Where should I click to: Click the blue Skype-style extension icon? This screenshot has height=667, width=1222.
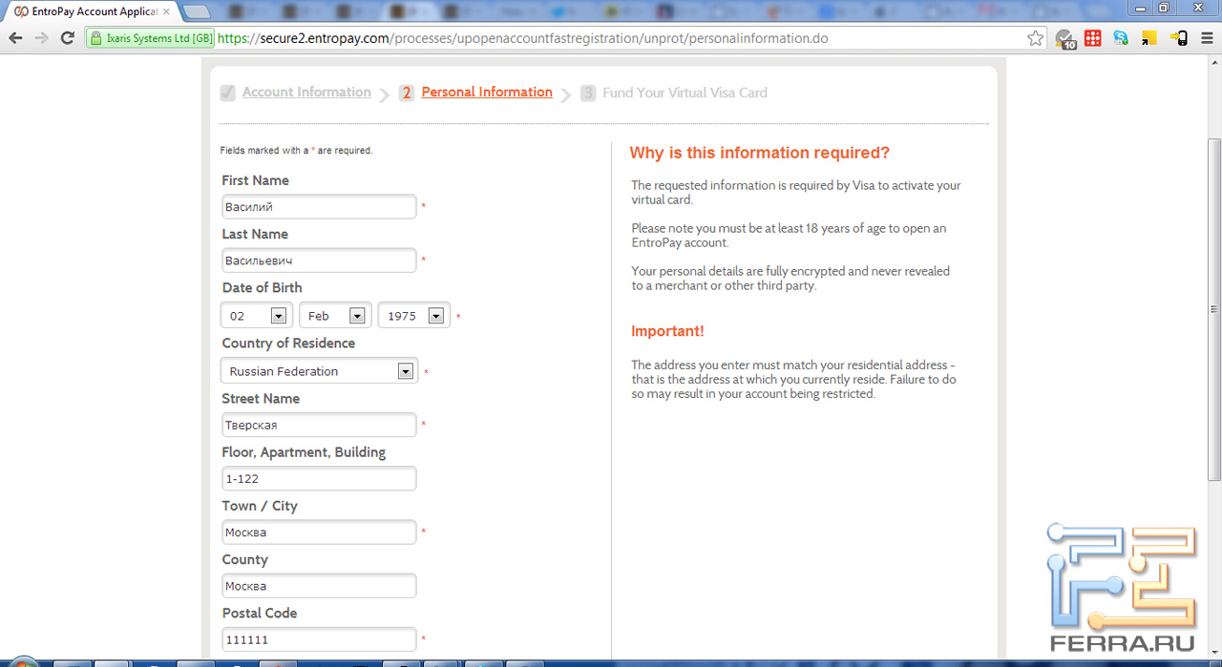1122,38
